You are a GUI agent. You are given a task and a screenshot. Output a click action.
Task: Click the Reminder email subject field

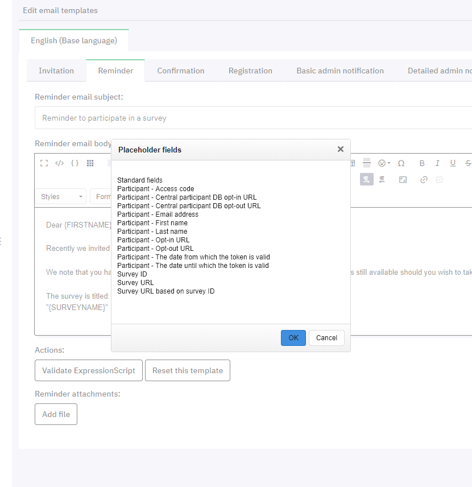254,118
